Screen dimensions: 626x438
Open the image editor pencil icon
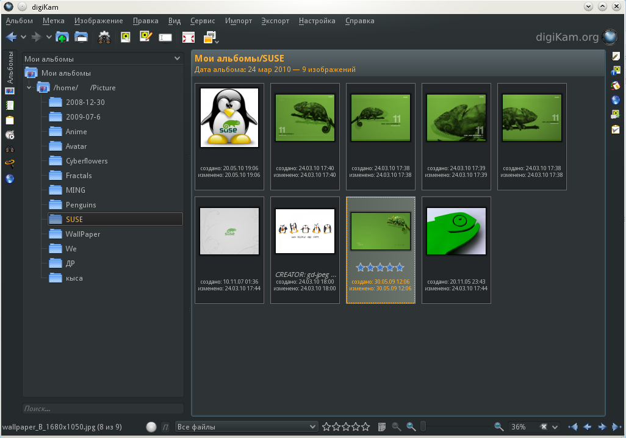(x=146, y=37)
